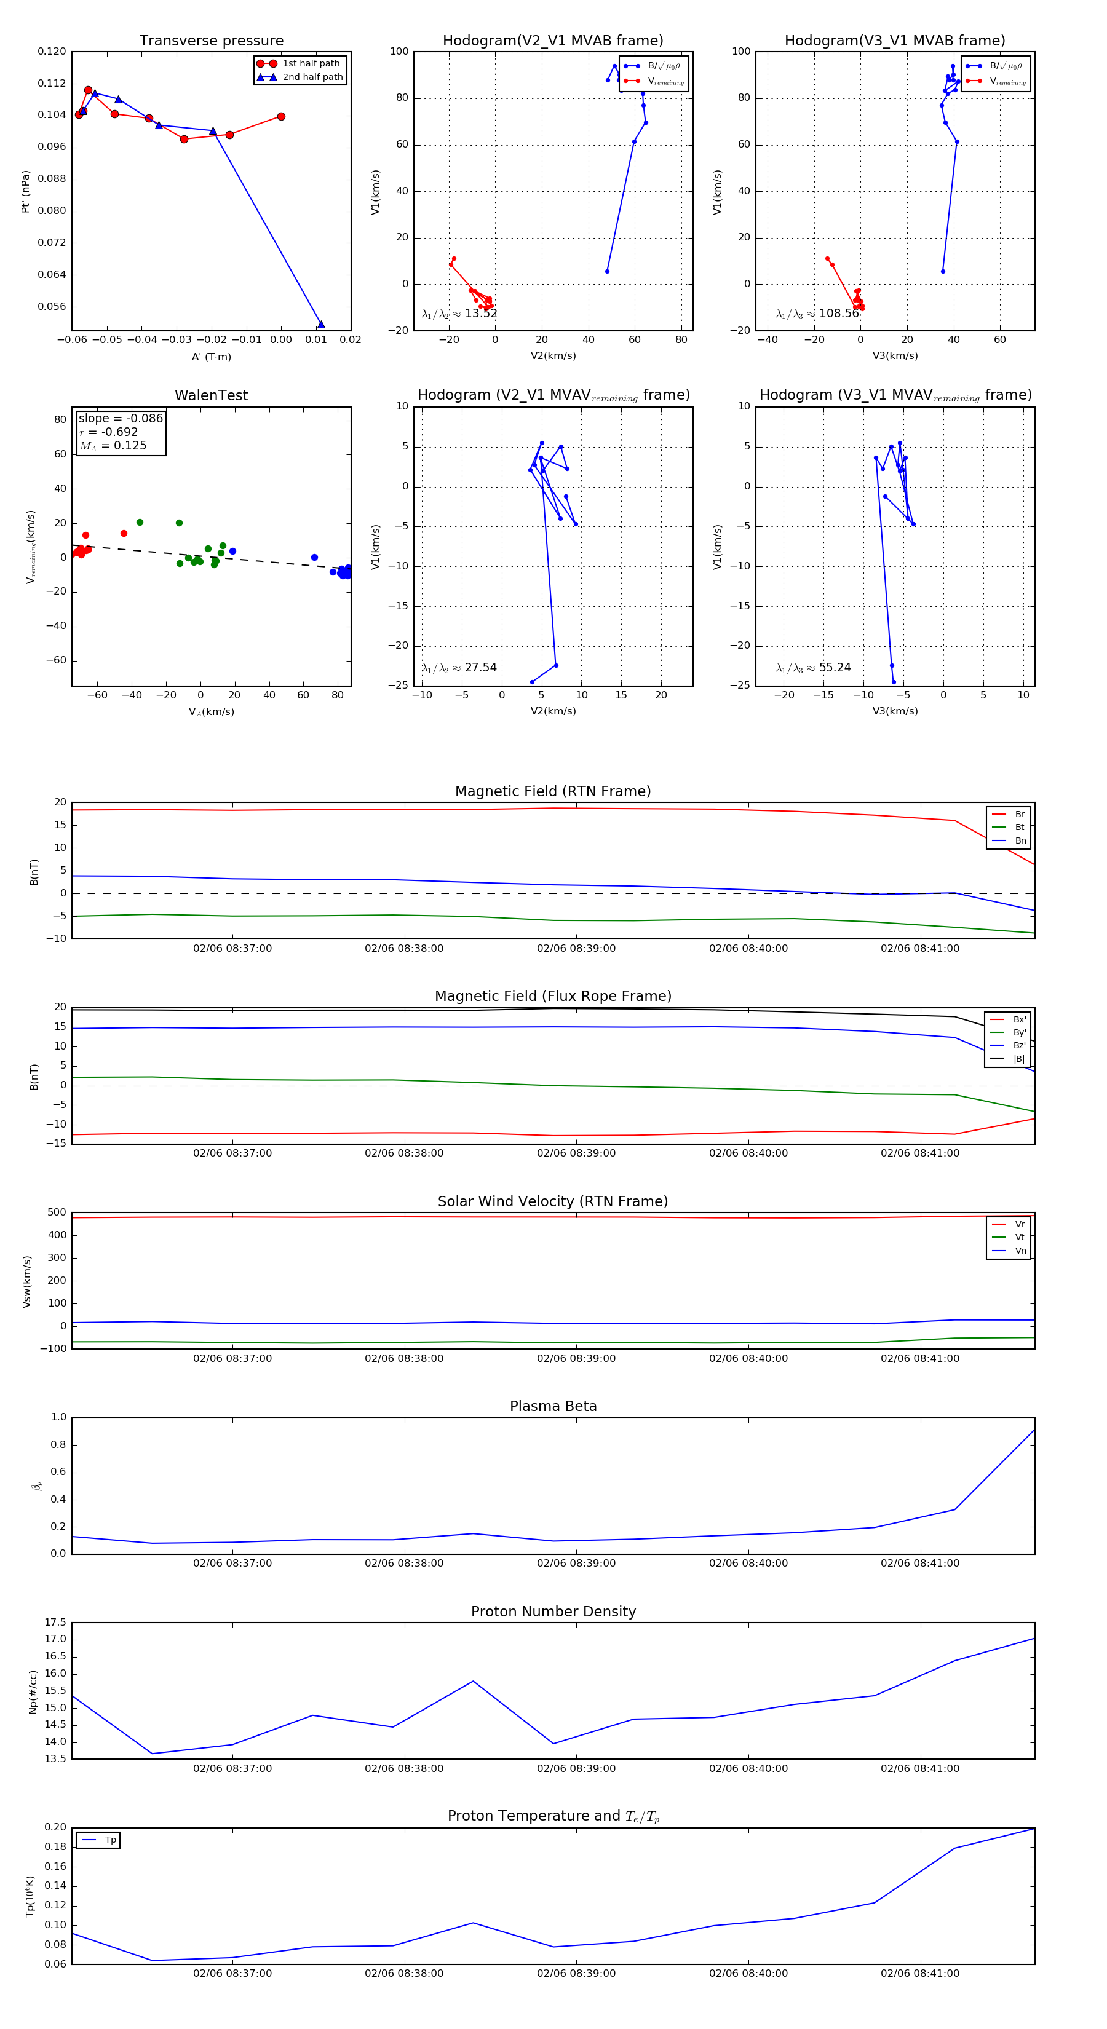Screen dimensions: 1107x2029
Task: Click the λ1/λ3 ≈ 55.24 annotation
Action: pyautogui.click(x=813, y=668)
